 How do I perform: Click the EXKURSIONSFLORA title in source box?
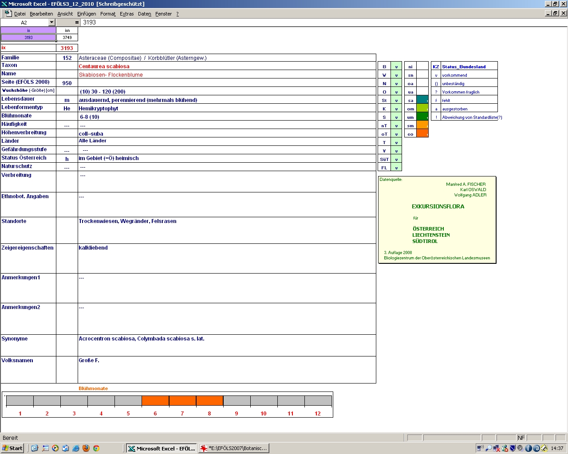438,206
